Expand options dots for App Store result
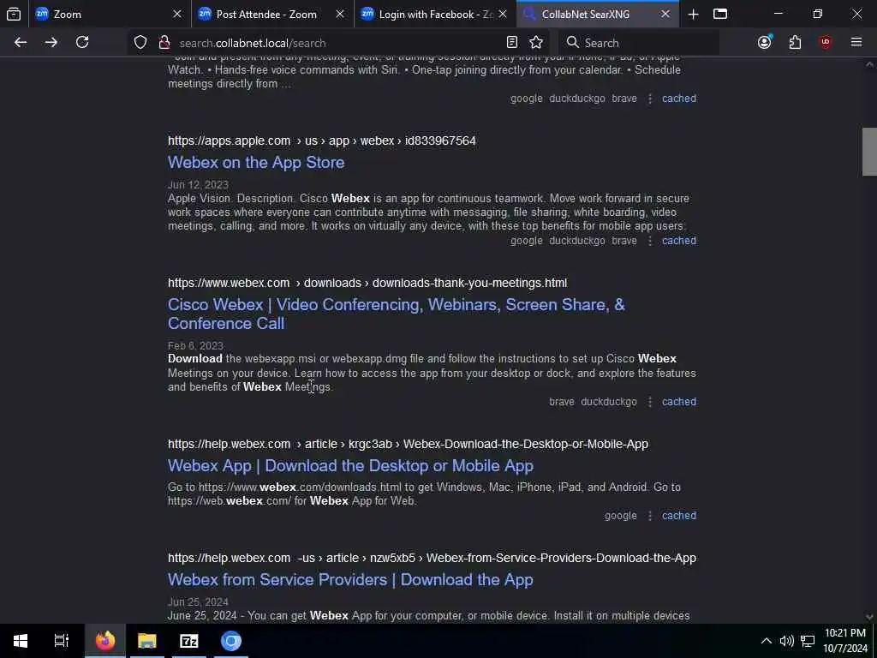This screenshot has height=658, width=877. (x=650, y=241)
